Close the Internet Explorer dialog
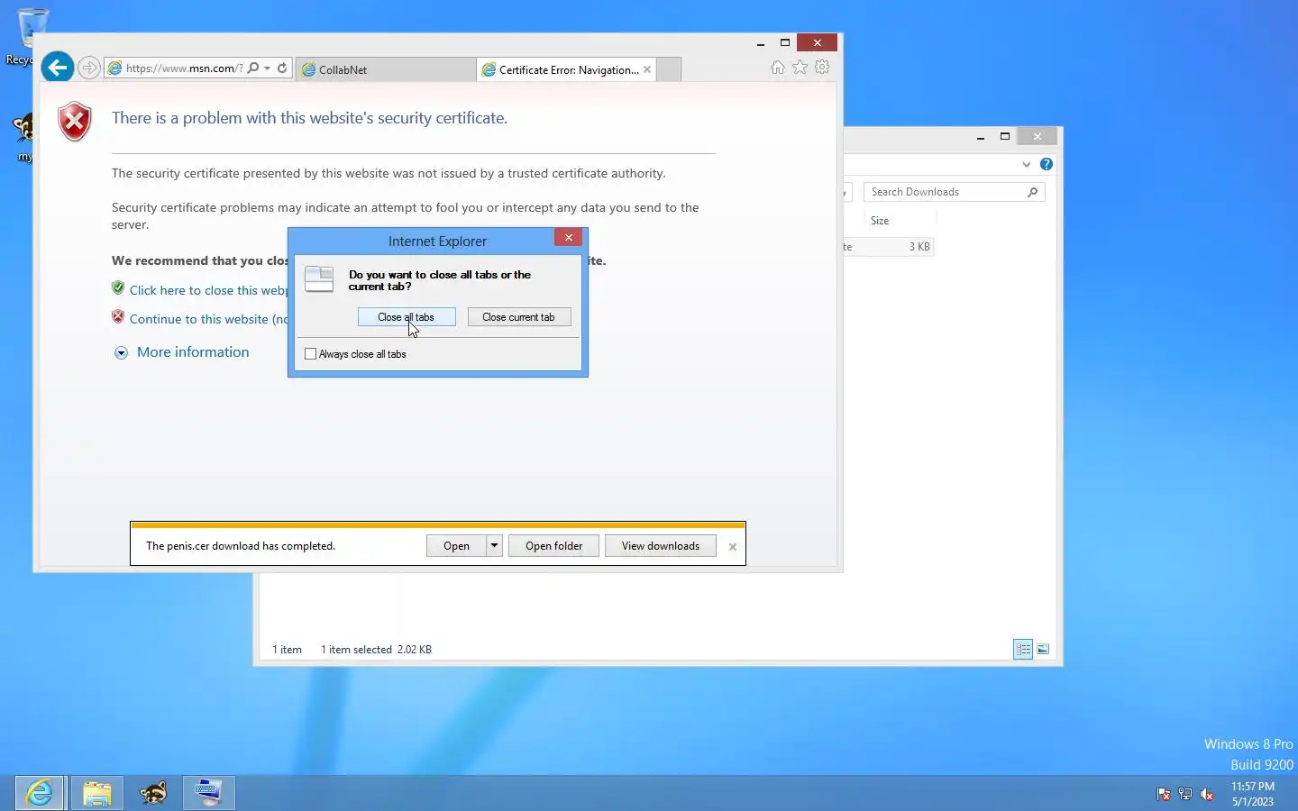The width and height of the screenshot is (1298, 811). click(569, 238)
